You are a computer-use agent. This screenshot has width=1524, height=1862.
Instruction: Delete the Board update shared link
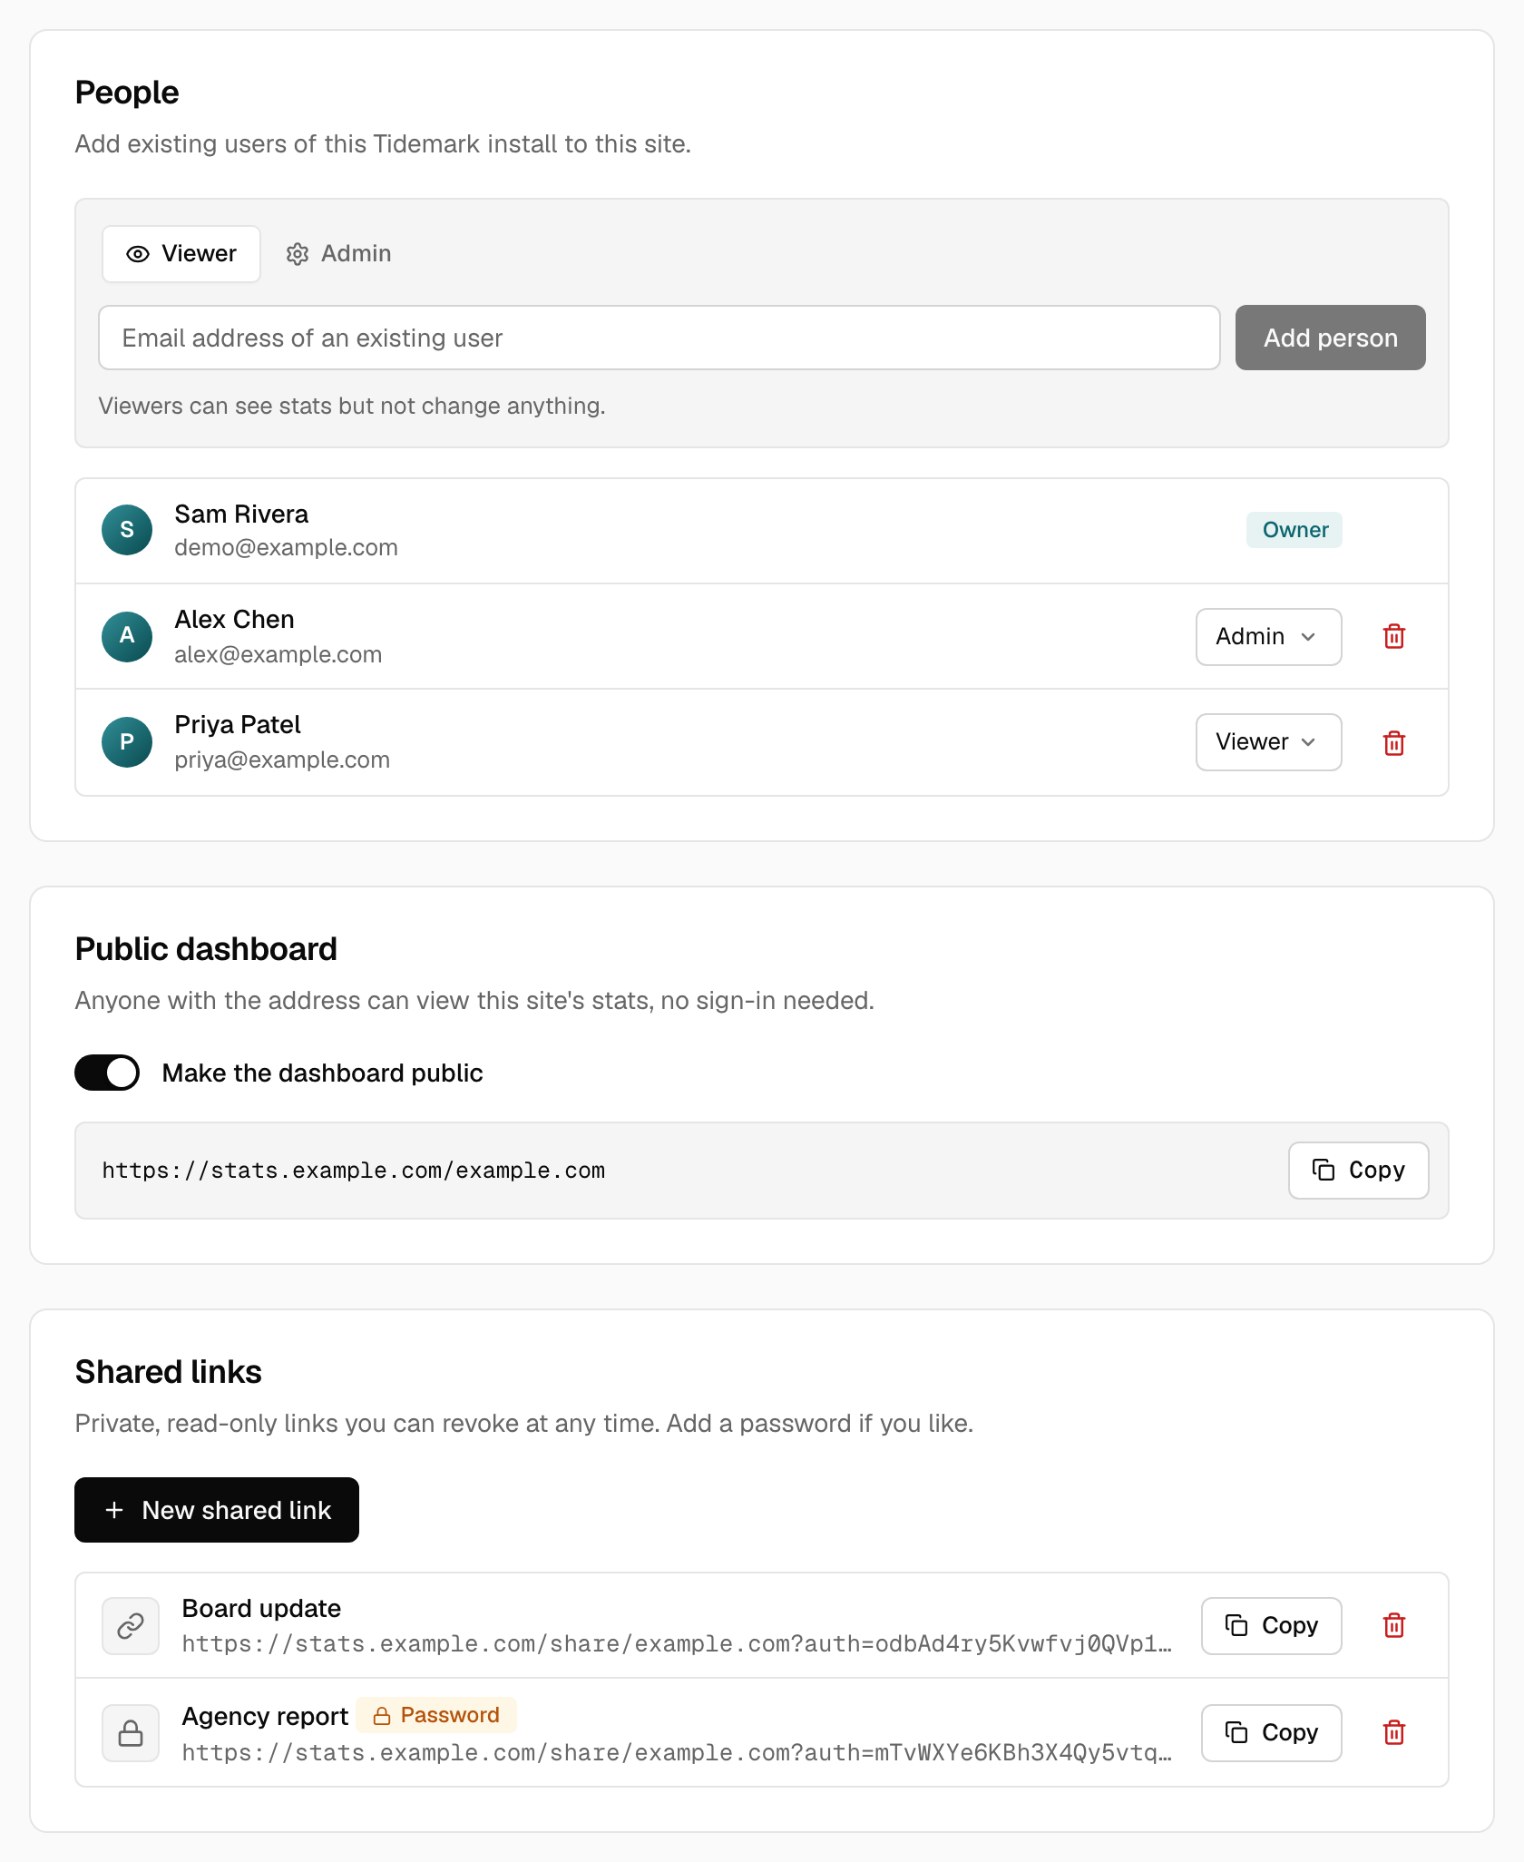[1394, 1625]
